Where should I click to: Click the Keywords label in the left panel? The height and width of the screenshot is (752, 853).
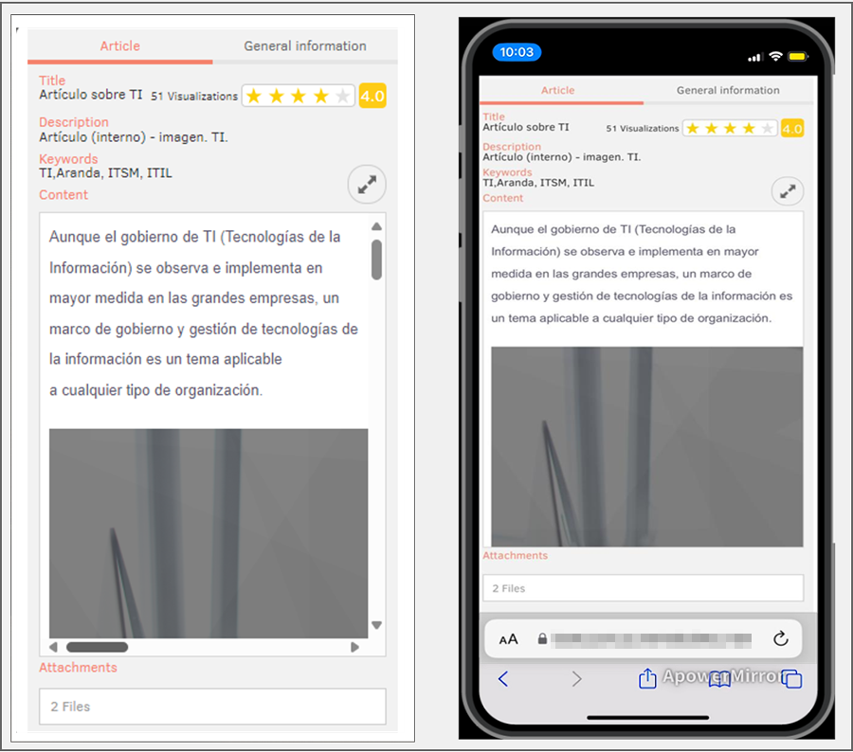pos(68,159)
